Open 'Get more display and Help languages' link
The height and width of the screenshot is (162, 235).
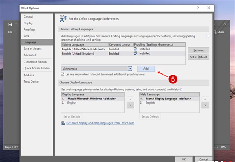[100, 123]
